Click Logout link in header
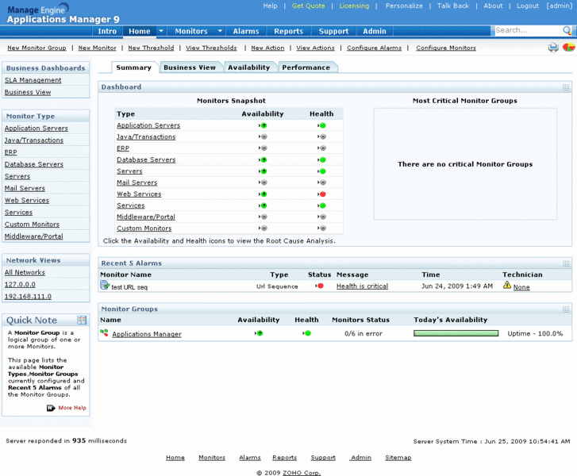 [x=528, y=6]
